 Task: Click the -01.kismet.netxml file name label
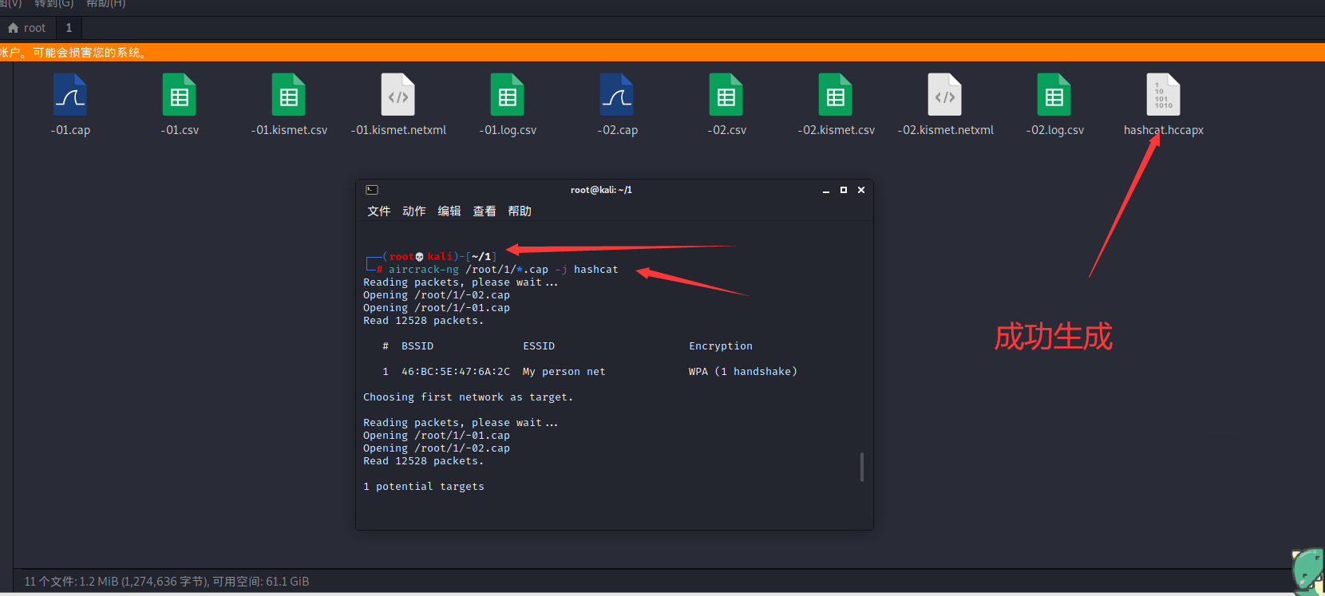398,130
